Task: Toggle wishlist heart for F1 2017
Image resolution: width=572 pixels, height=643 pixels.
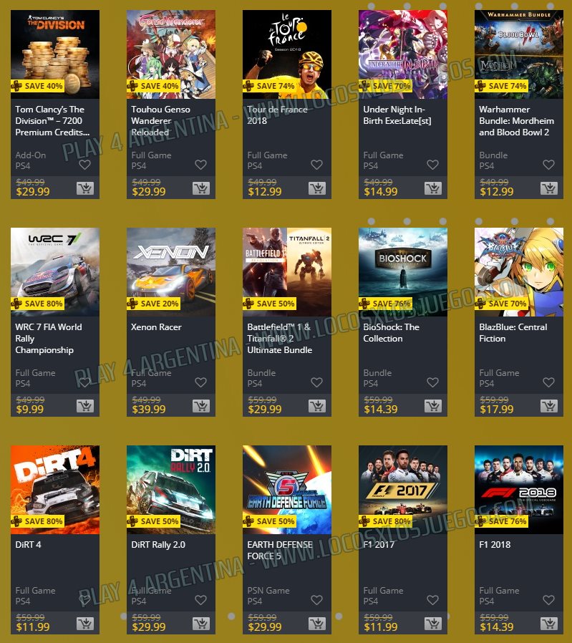Action: click(432, 600)
